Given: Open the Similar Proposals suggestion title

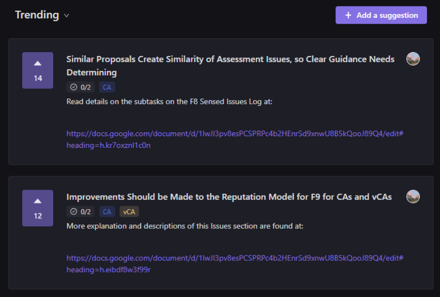Looking at the screenshot, I should click(230, 59).
